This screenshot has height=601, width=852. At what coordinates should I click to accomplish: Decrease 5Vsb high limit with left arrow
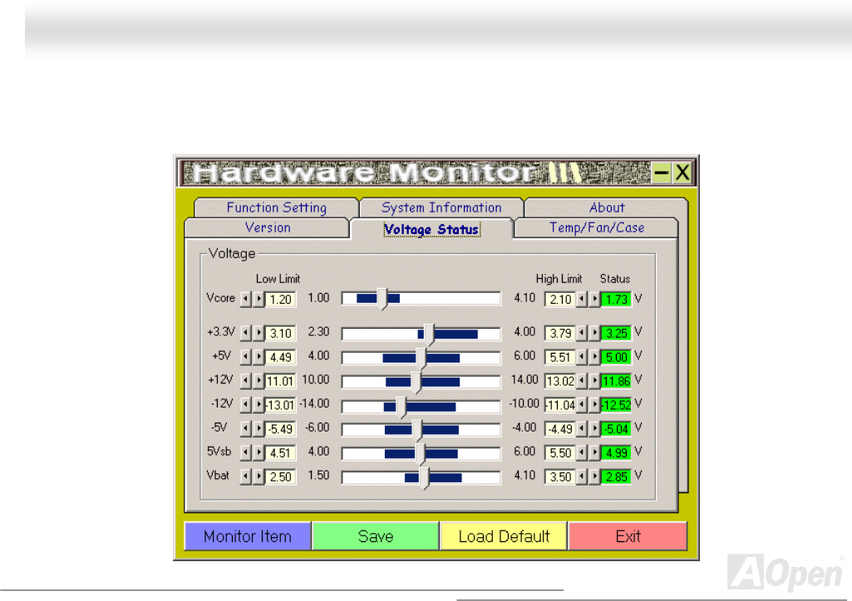coord(581,452)
